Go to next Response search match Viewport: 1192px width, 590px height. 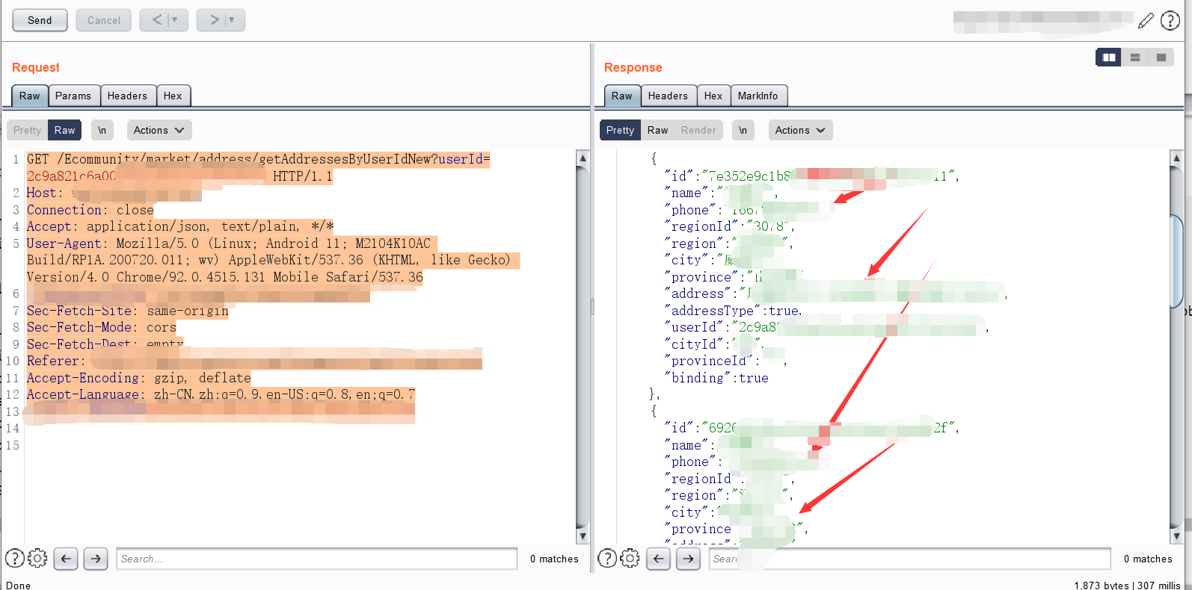coord(688,558)
